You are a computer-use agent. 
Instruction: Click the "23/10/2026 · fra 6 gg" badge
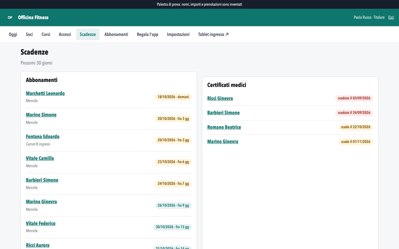click(173, 162)
